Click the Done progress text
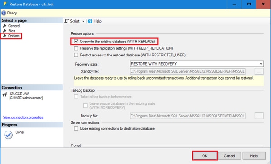This screenshot has width=271, height=164. (x=19, y=132)
